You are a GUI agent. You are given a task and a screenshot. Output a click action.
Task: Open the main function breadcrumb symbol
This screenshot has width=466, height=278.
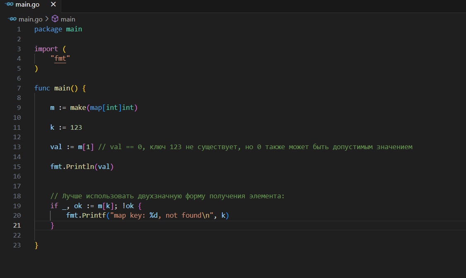(68, 19)
